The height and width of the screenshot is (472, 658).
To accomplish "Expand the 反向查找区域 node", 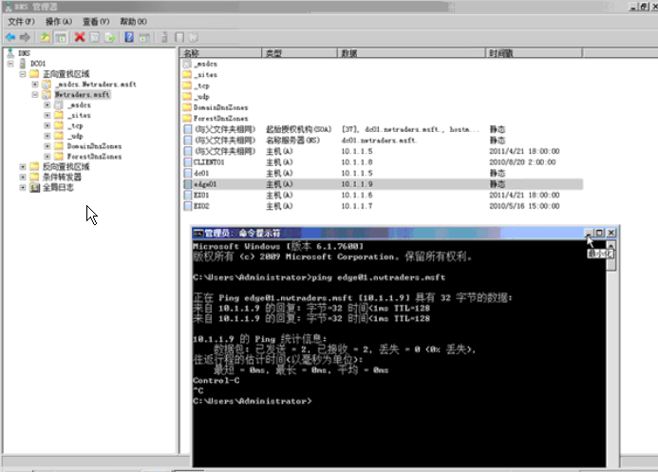I will pyautogui.click(x=23, y=166).
